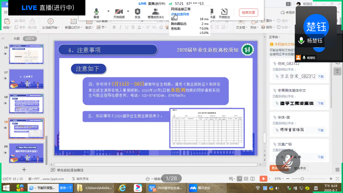Click the zoom slider in the status bar
The height and width of the screenshot is (193, 343).
[x=302, y=179]
